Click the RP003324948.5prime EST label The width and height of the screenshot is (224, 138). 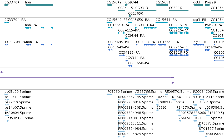pyautogui.click(x=136, y=113)
